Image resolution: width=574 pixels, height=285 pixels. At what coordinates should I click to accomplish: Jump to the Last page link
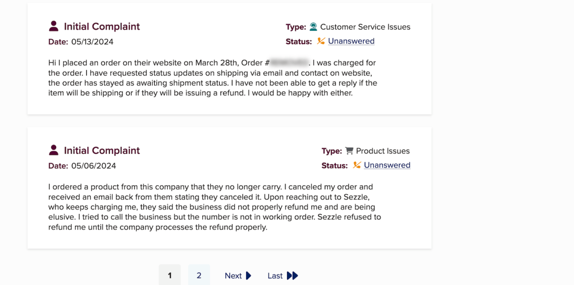tap(275, 275)
